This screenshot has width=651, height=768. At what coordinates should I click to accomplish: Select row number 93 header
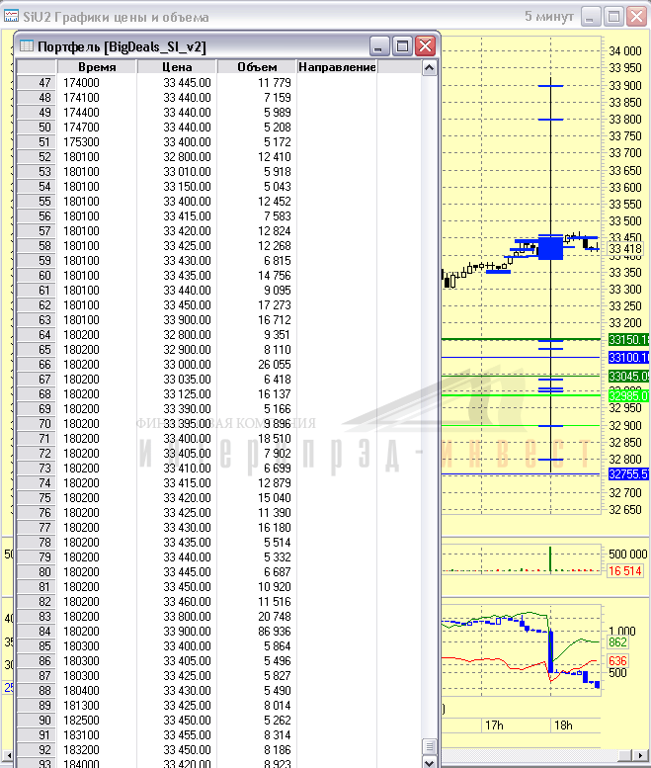pyautogui.click(x=37, y=763)
